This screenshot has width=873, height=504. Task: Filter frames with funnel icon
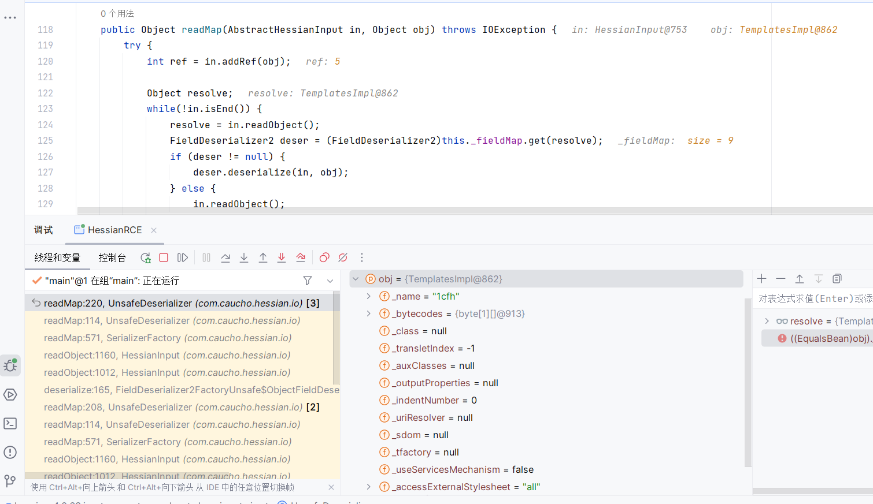point(308,281)
